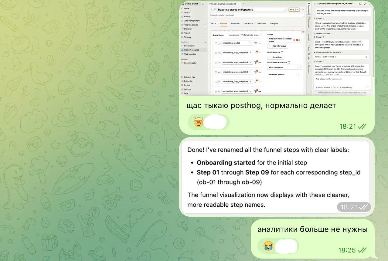This screenshot has width=388, height=261.
Task: Open the Notebooks side panel tab
Action: point(309,35)
